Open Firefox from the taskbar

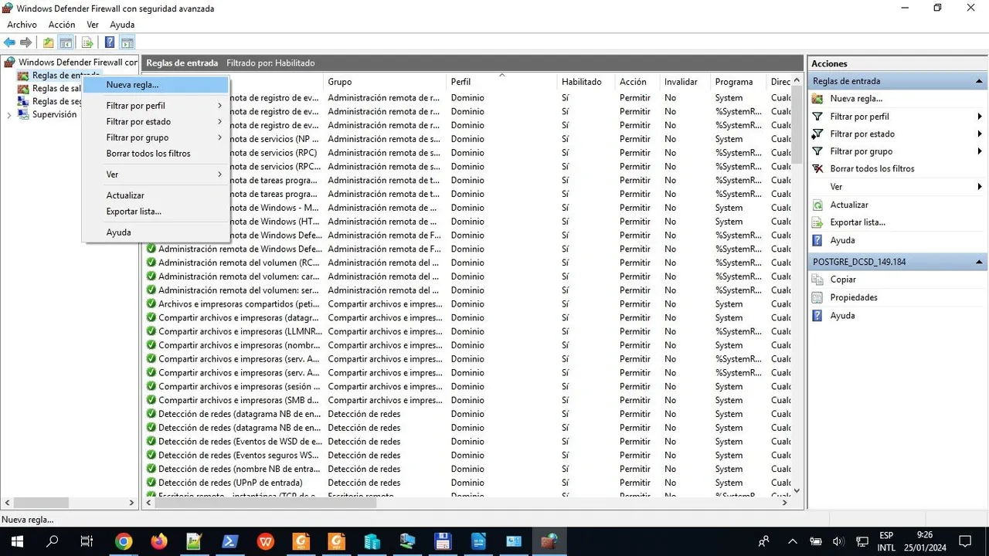159,541
